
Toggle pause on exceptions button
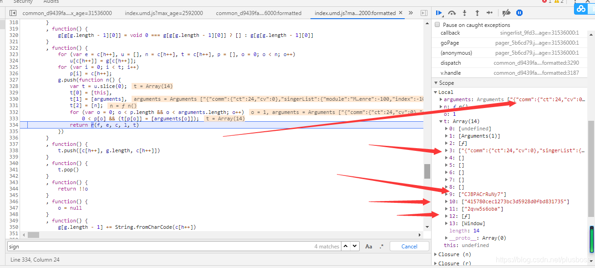click(x=519, y=13)
